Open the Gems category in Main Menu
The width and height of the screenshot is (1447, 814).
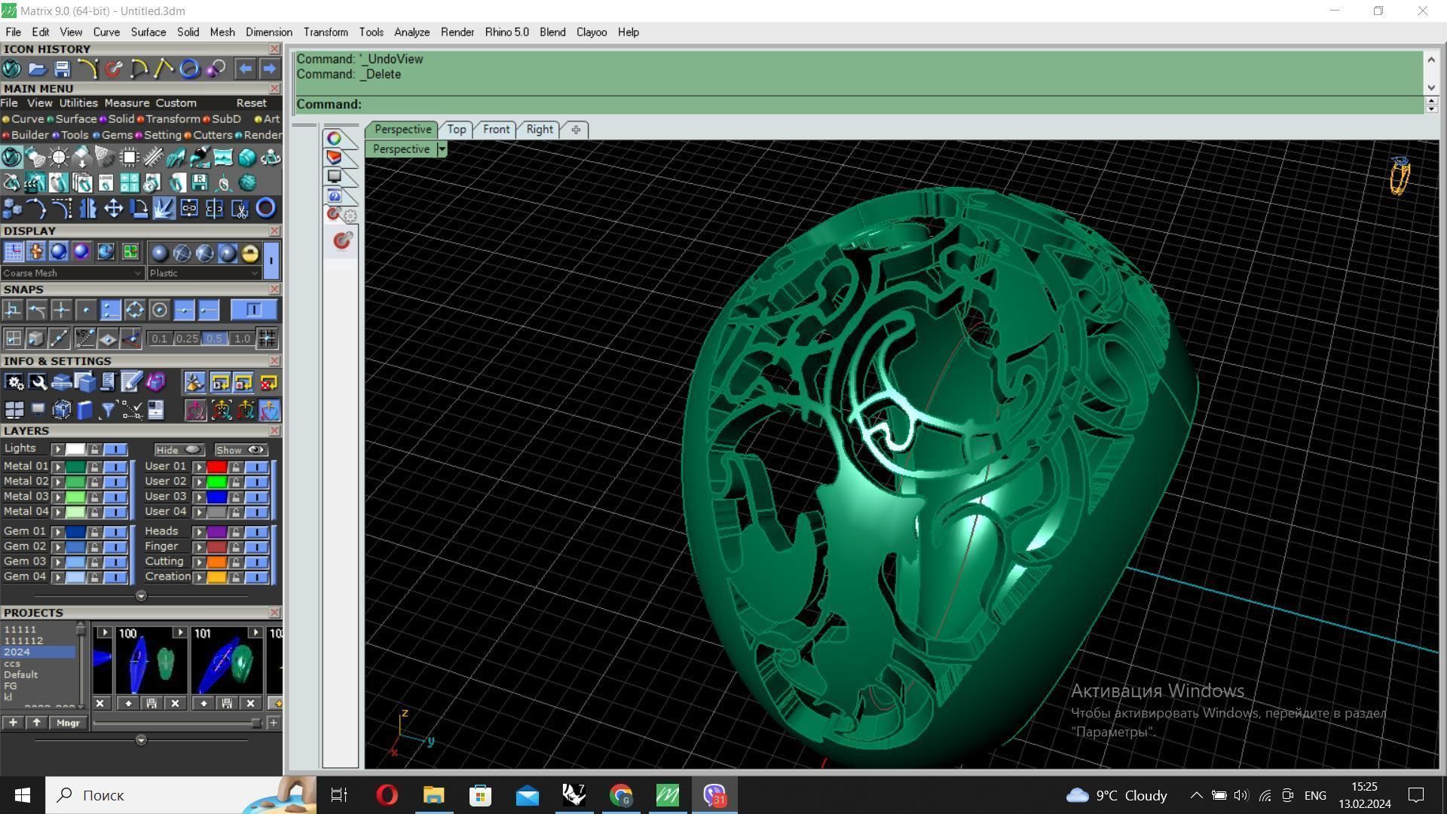click(117, 135)
